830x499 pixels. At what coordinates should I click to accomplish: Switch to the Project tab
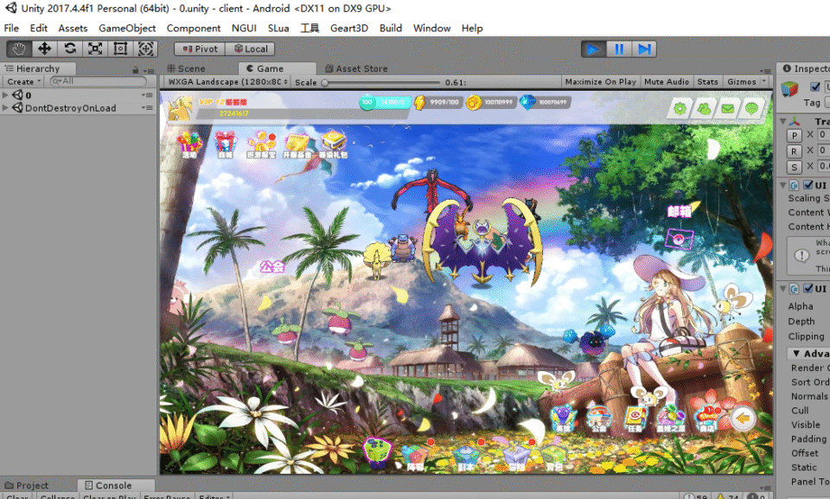coord(27,485)
